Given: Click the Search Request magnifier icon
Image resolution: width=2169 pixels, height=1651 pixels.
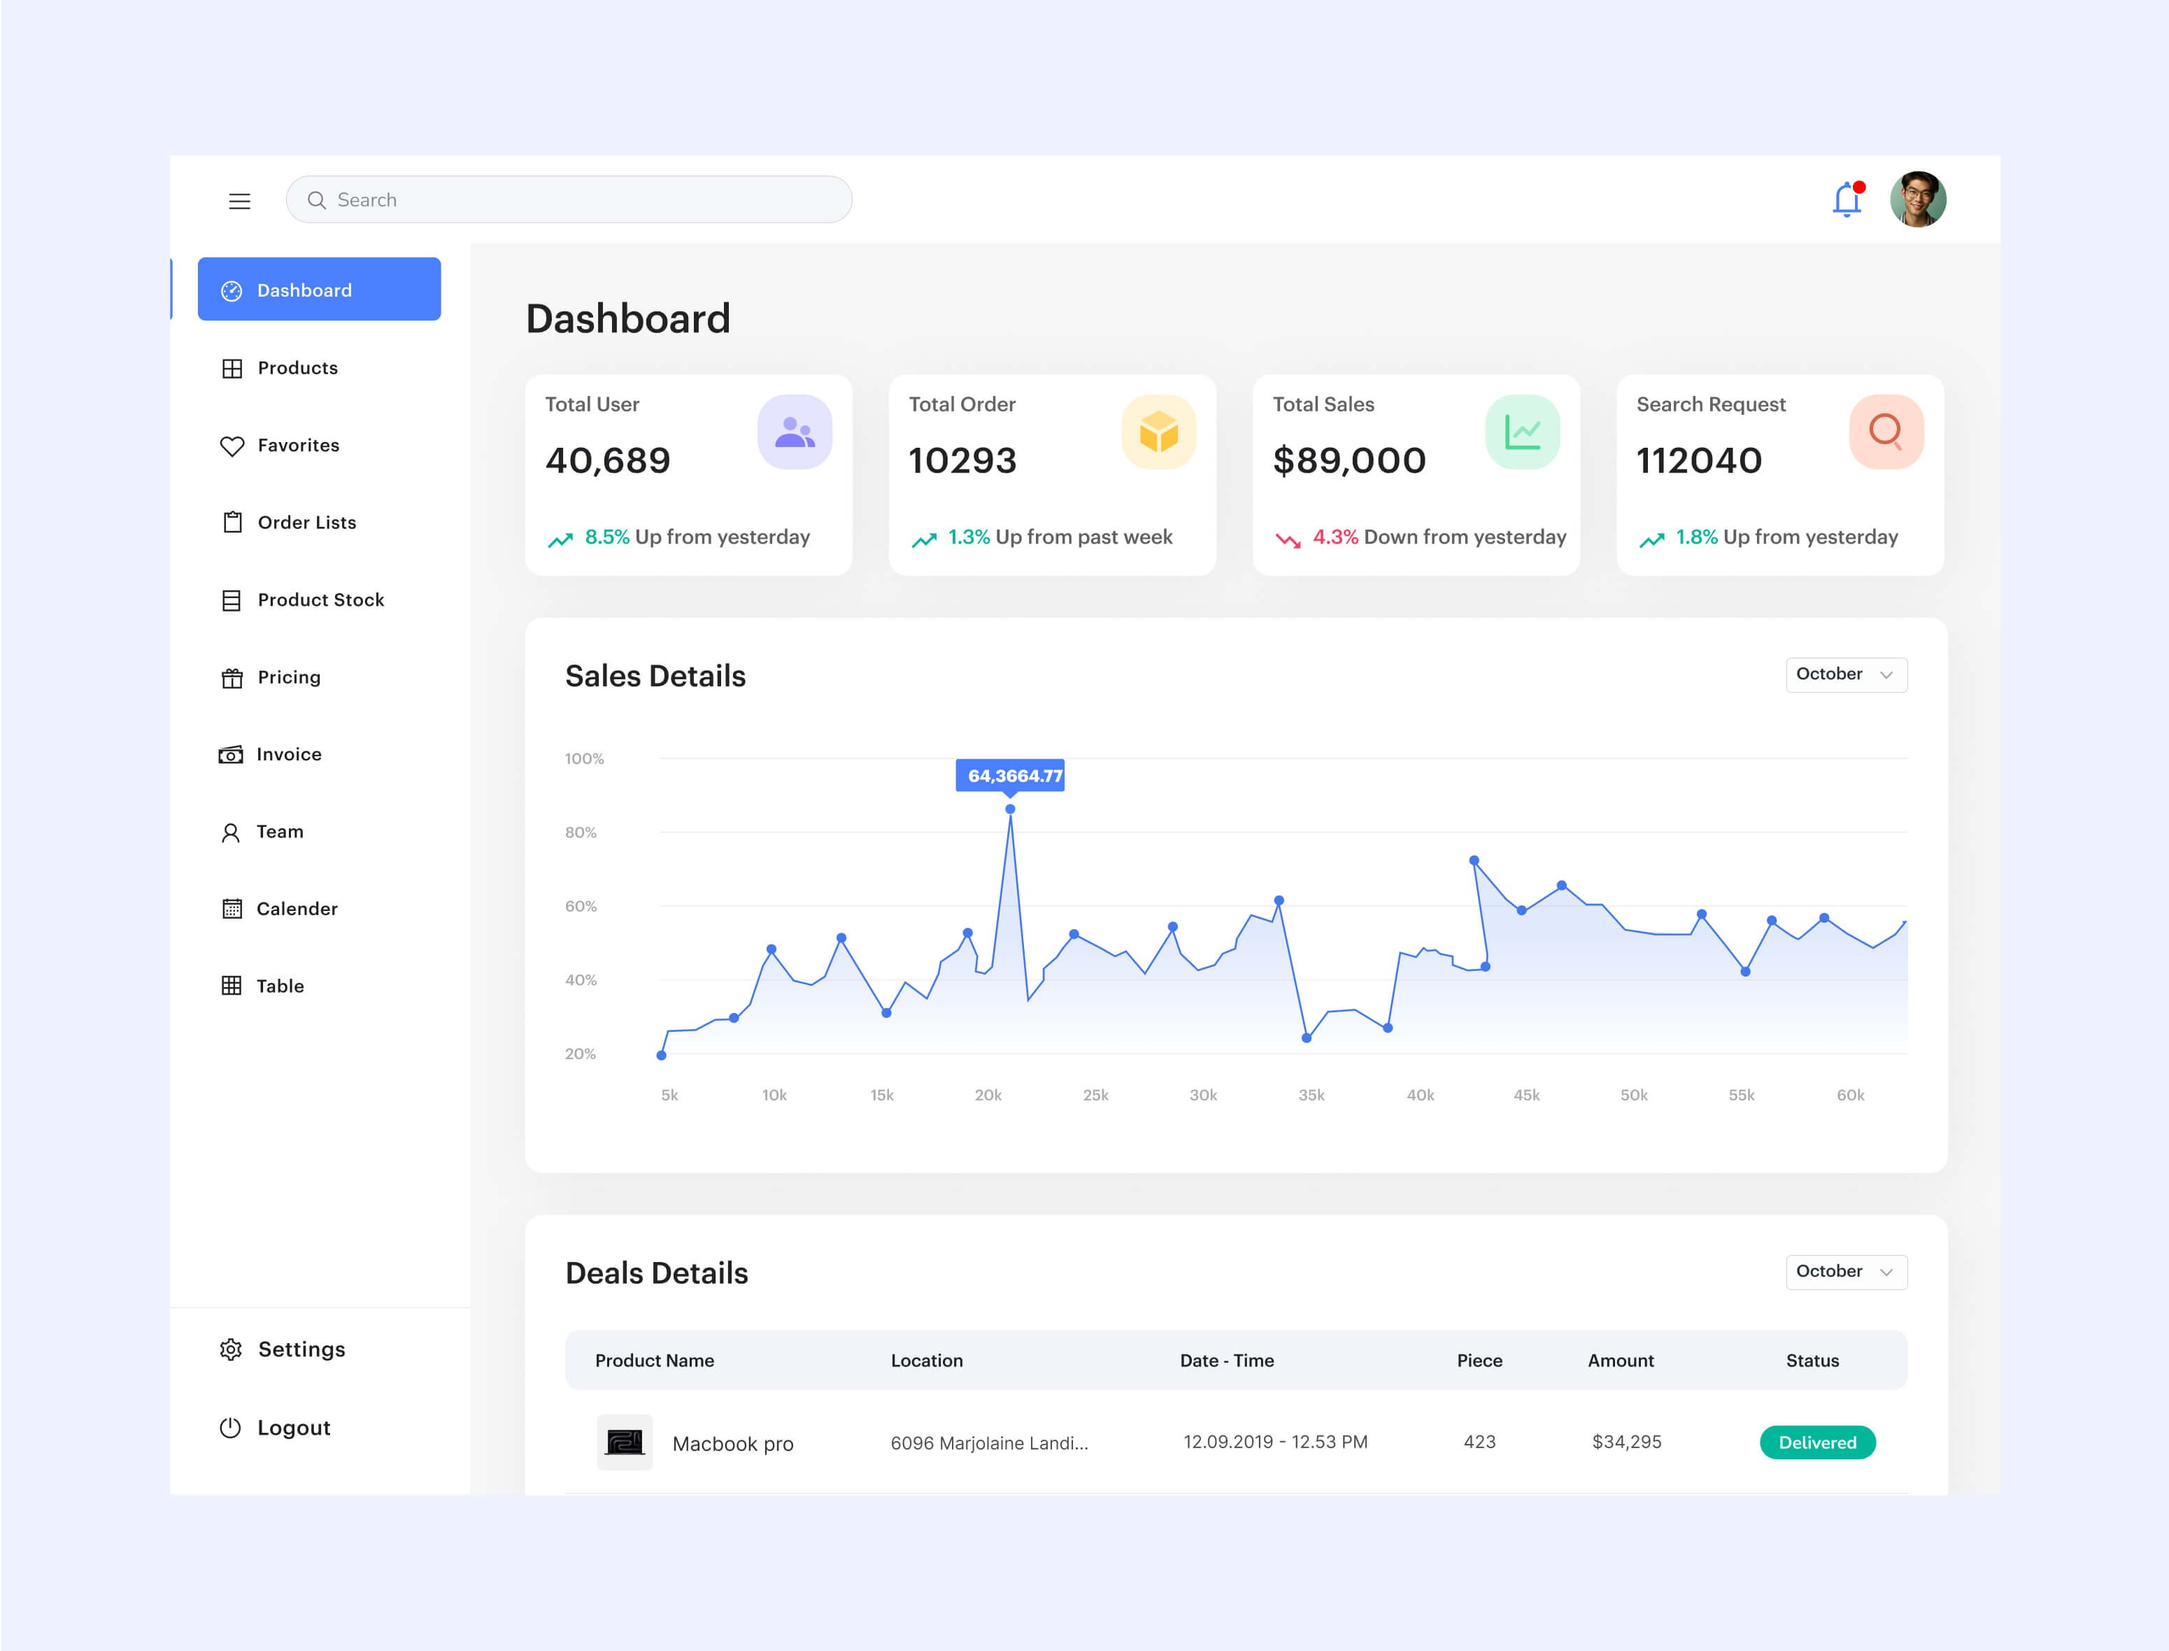Looking at the screenshot, I should [1885, 432].
